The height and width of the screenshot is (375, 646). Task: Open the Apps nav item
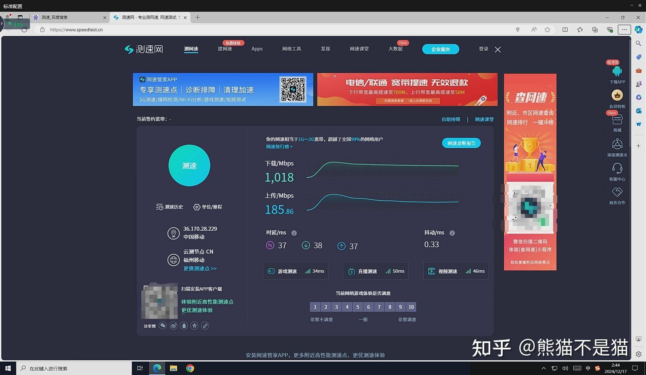click(x=257, y=49)
